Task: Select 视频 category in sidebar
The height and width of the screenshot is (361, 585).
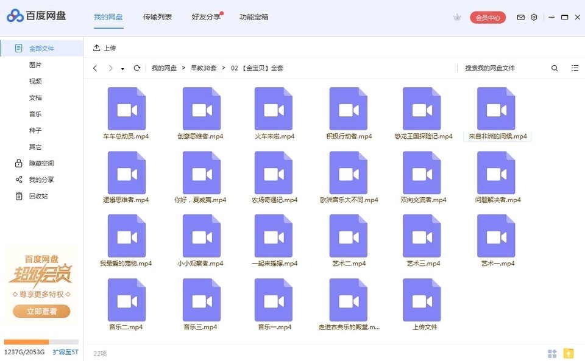Action: coord(35,81)
